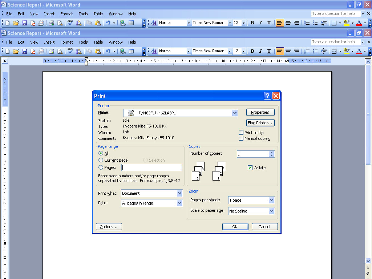
Task: Click Increase Indent icon in toolbar above the ruler
Action: coord(324,51)
